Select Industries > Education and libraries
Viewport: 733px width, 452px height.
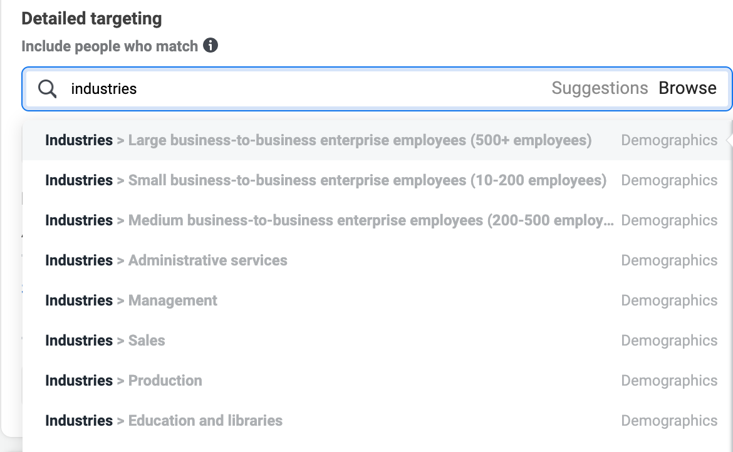[x=377, y=421]
